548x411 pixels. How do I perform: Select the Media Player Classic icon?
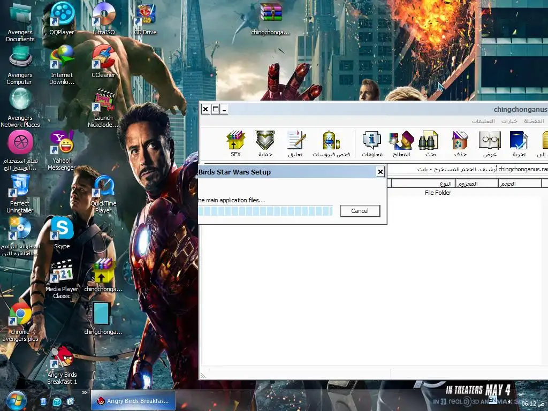click(62, 279)
